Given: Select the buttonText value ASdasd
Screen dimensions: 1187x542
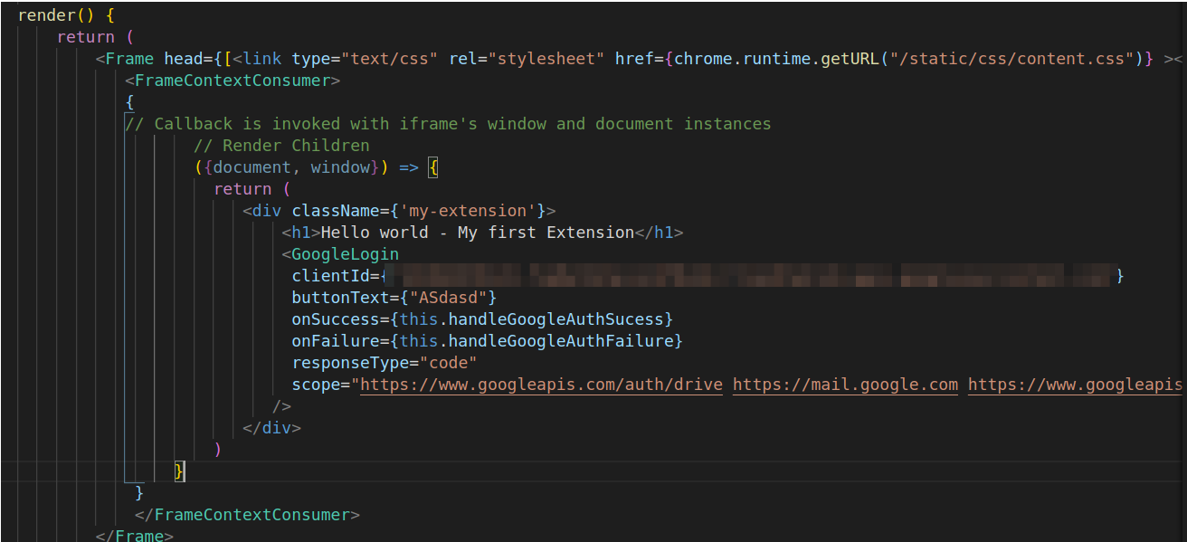Looking at the screenshot, I should pyautogui.click(x=450, y=297).
